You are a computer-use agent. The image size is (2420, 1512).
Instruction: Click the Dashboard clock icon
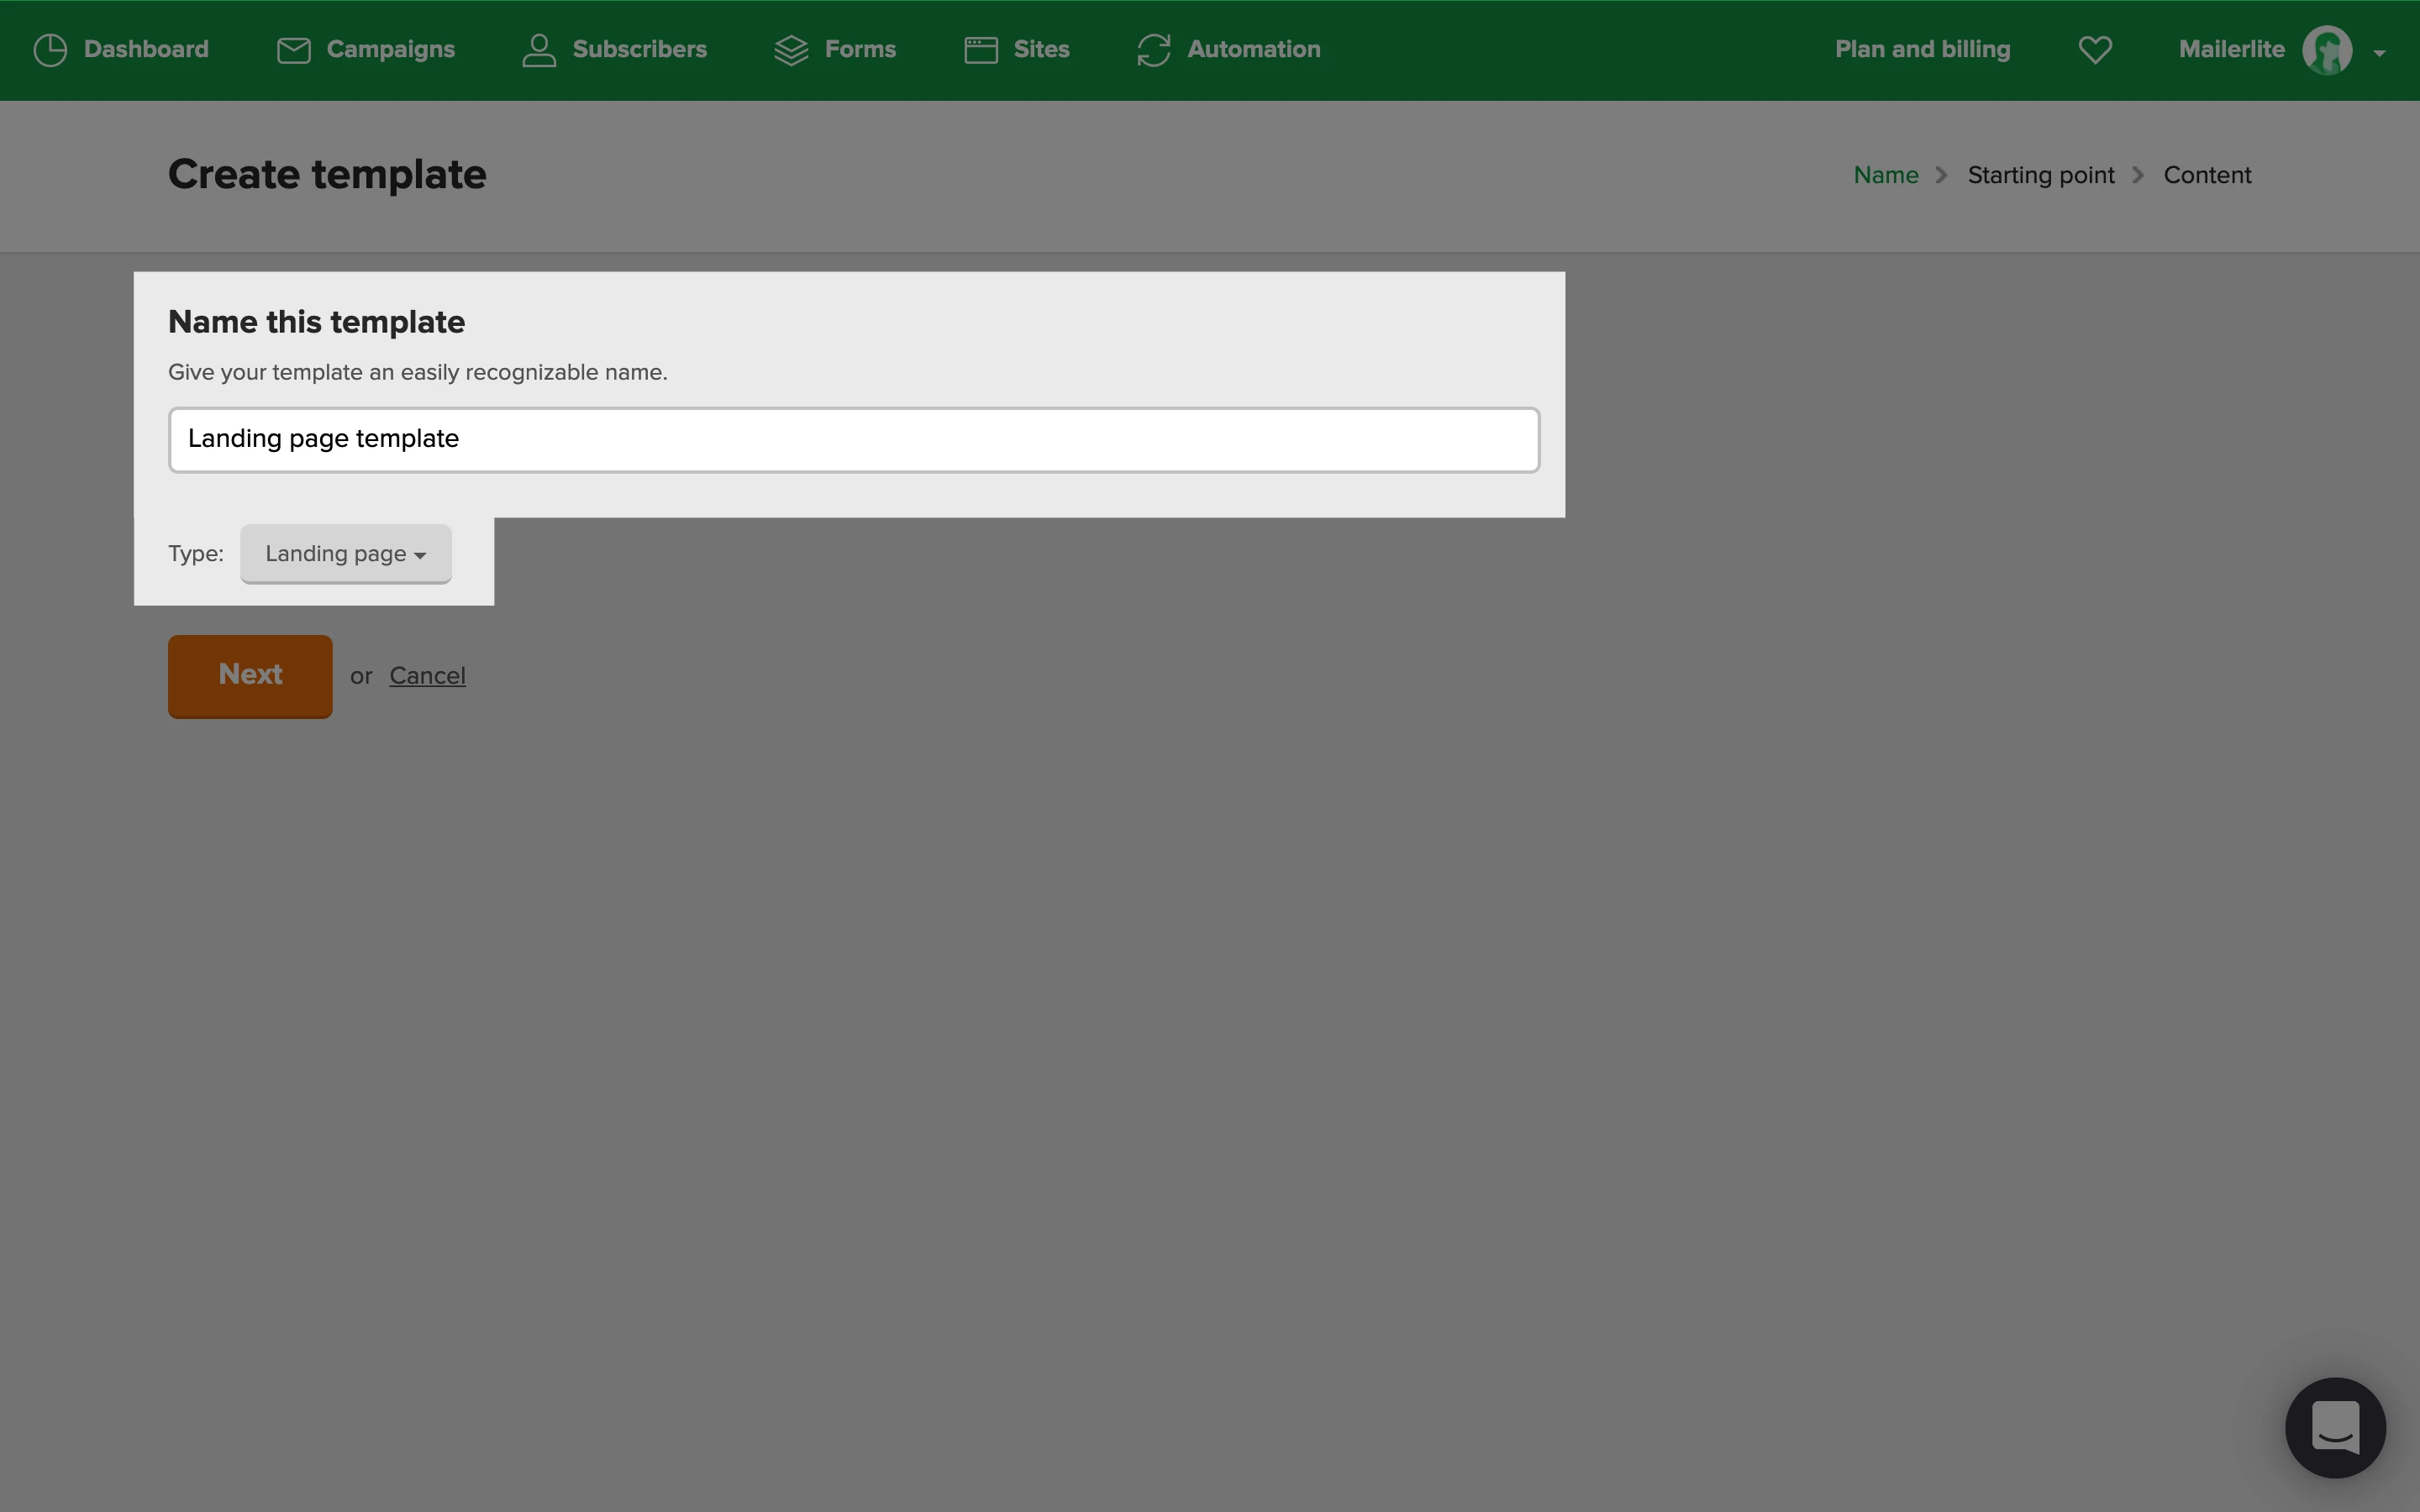[x=50, y=50]
